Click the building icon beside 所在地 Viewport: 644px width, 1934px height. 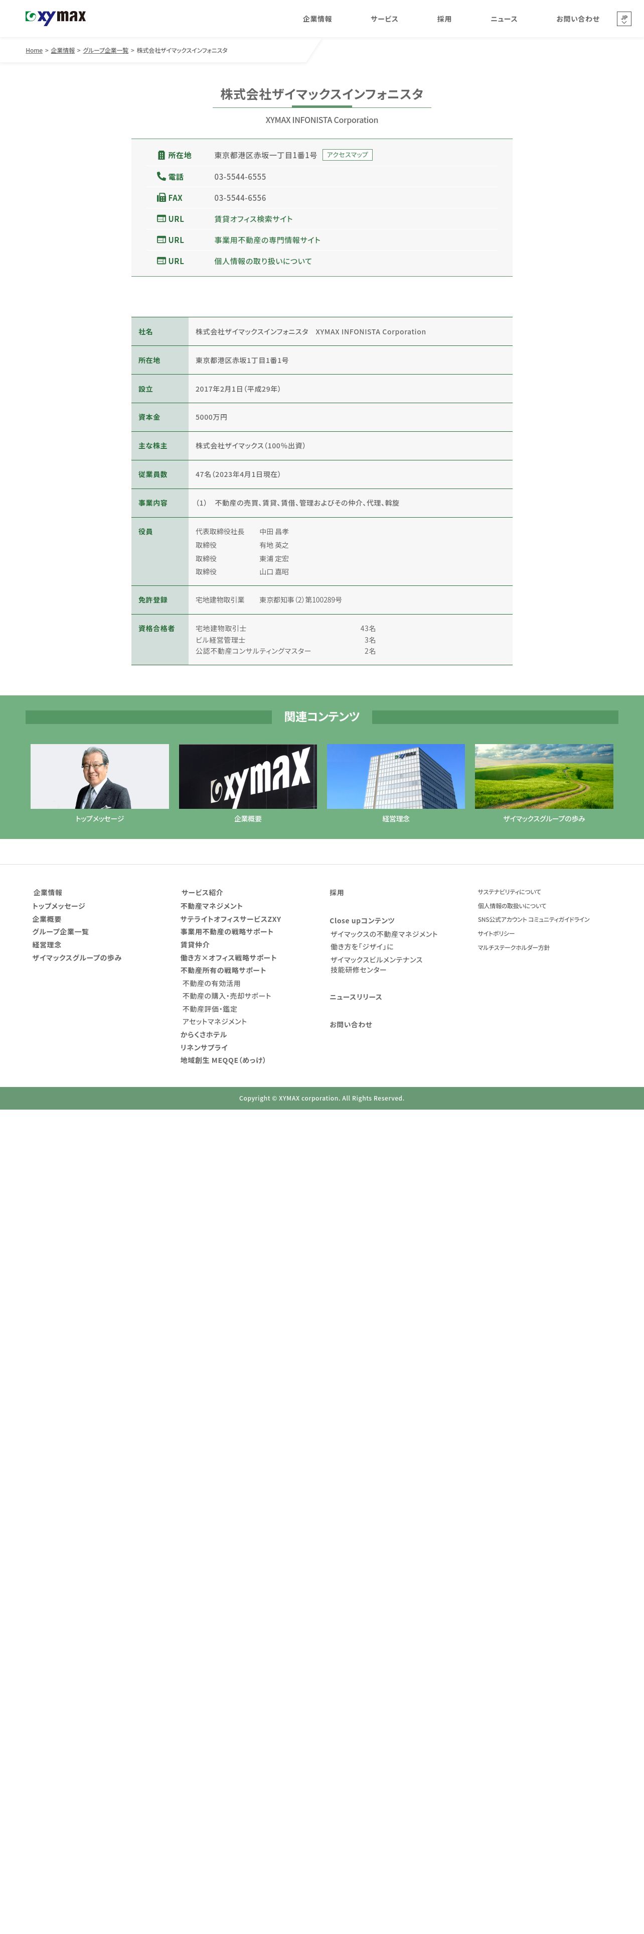pyautogui.click(x=161, y=156)
